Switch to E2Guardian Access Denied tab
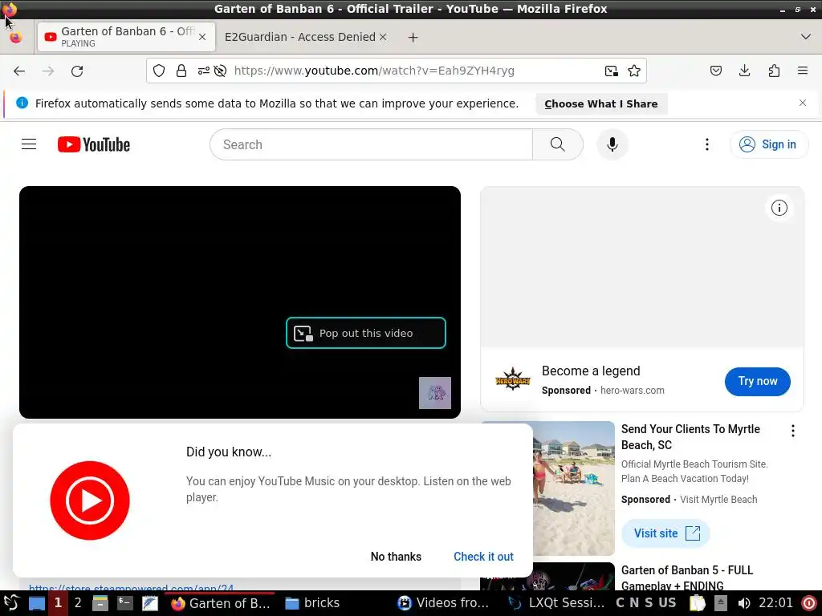This screenshot has width=822, height=616. coord(300,37)
